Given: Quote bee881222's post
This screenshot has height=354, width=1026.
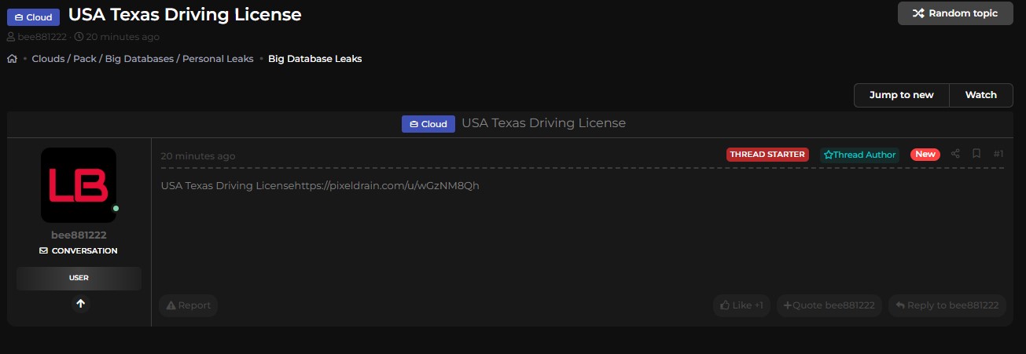Looking at the screenshot, I should coord(829,305).
